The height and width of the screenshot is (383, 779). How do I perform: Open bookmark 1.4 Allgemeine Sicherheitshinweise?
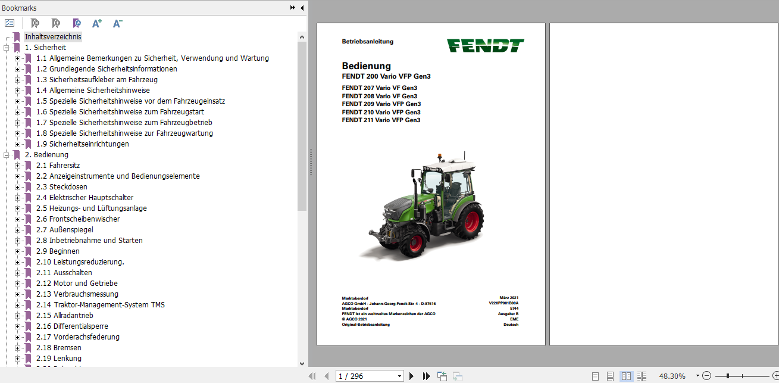coord(93,91)
